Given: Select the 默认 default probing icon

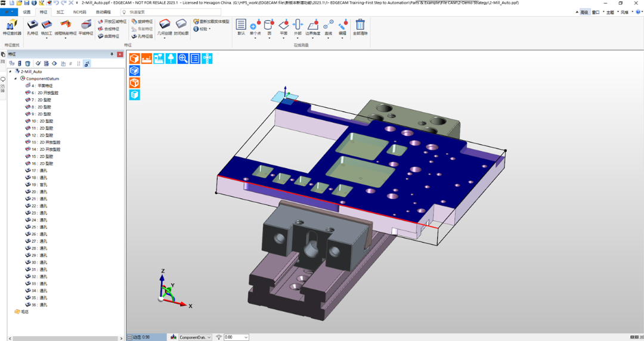Looking at the screenshot, I should pyautogui.click(x=241, y=27).
